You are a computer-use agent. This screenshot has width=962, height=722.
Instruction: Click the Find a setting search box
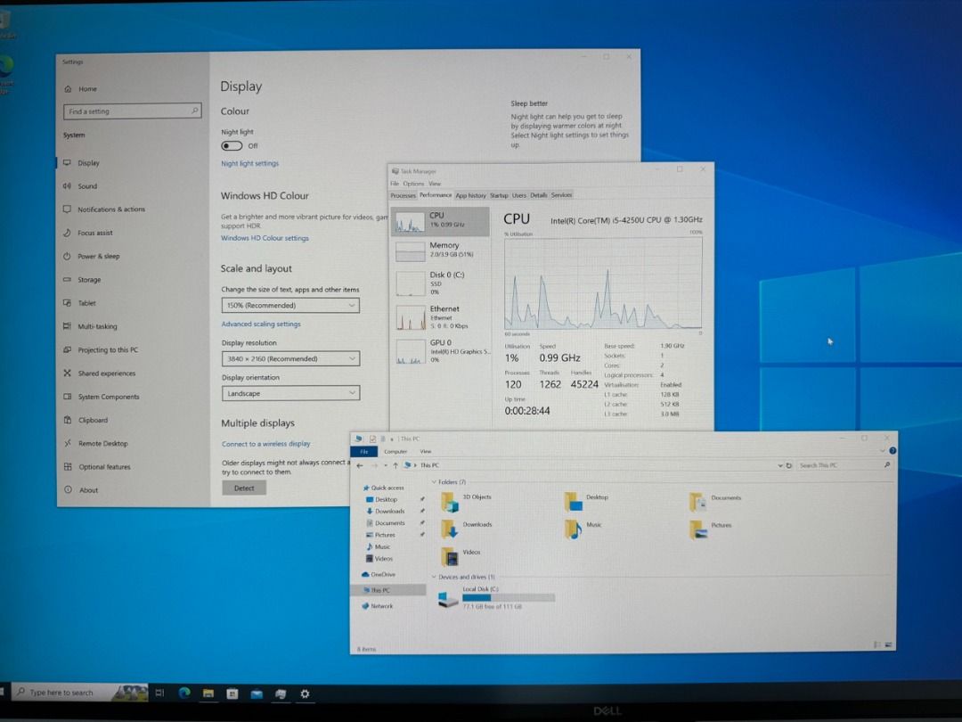(x=132, y=111)
